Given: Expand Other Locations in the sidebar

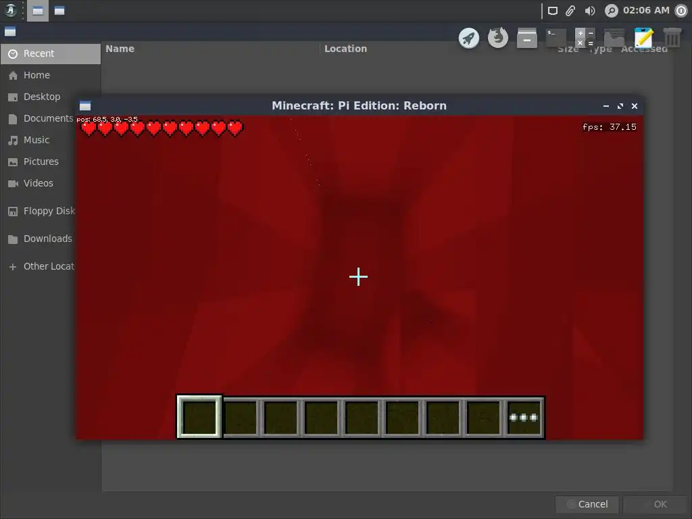Looking at the screenshot, I should click(x=39, y=266).
